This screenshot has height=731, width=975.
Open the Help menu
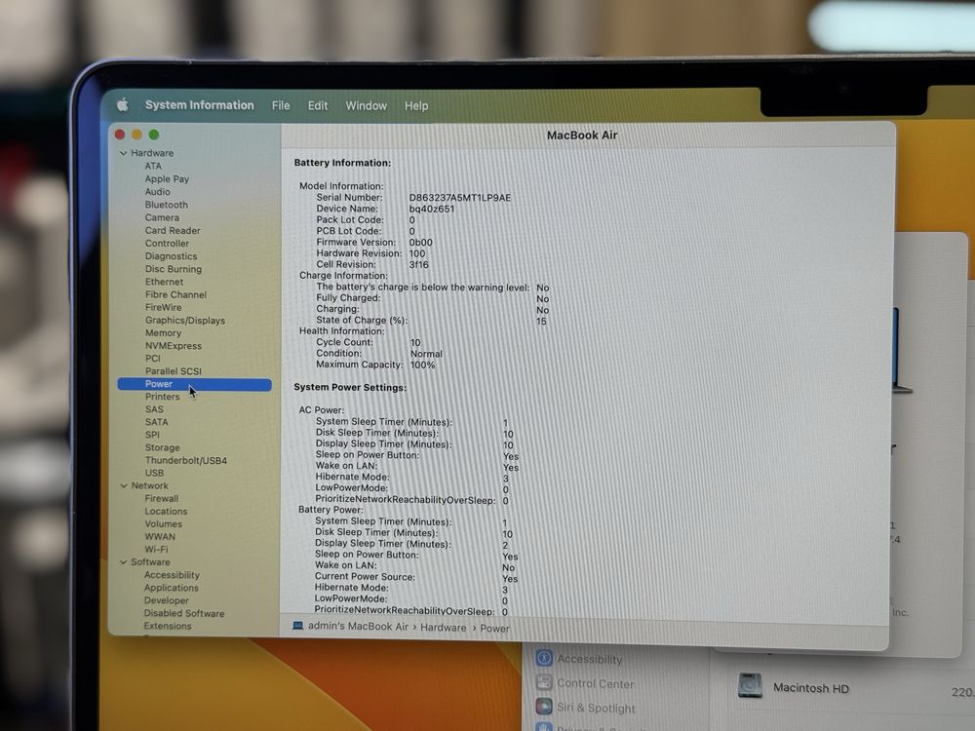(x=416, y=105)
